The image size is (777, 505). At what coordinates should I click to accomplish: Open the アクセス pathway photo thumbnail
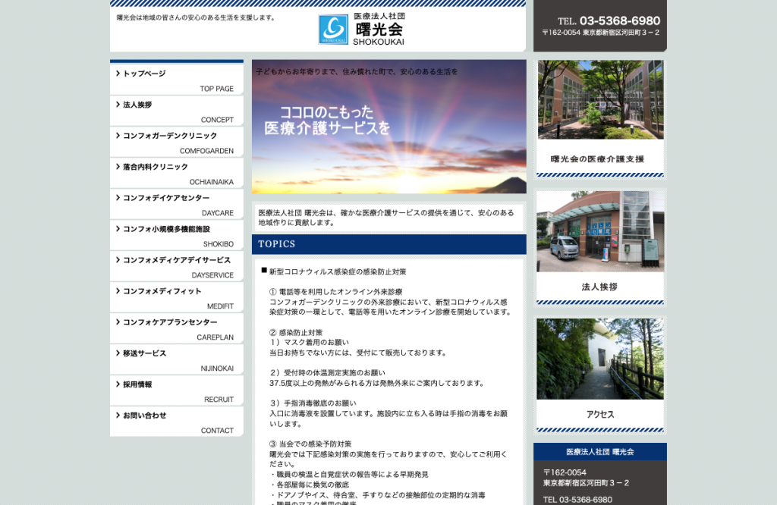click(x=600, y=359)
